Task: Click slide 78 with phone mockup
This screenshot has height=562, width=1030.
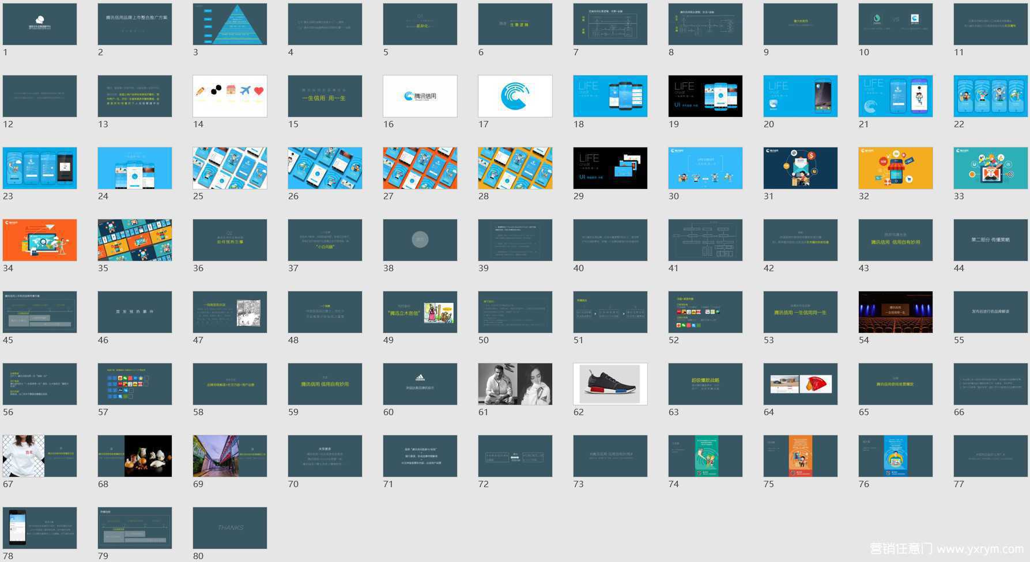Action: (x=40, y=528)
